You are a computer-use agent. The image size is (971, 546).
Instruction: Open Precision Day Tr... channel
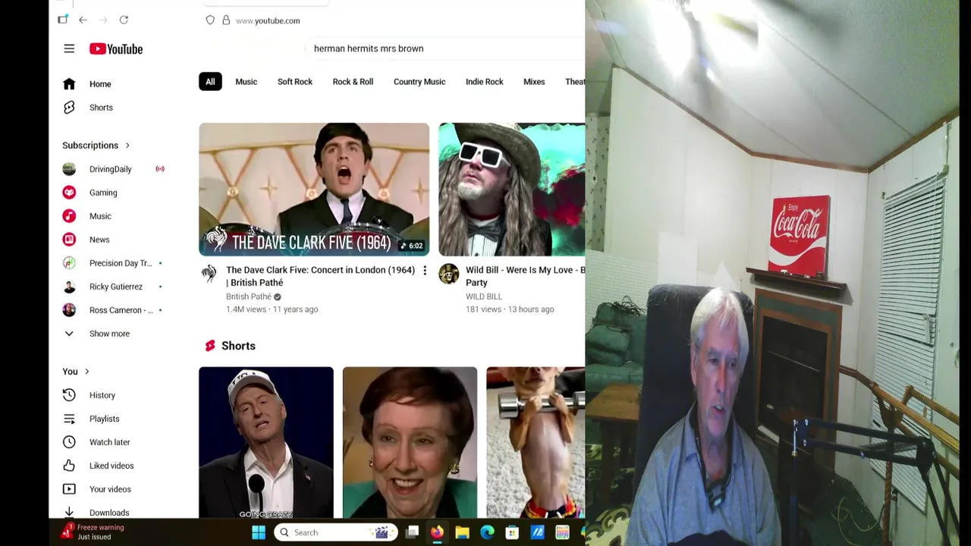121,263
